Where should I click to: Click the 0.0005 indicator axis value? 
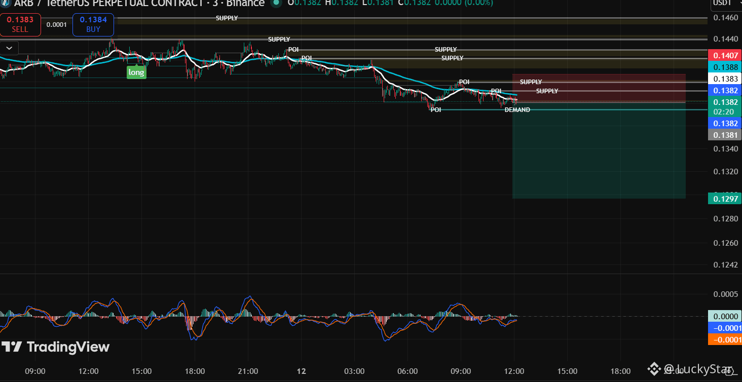(725, 294)
